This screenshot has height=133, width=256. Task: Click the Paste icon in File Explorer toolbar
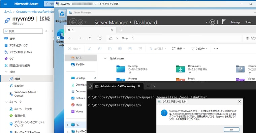point(110,48)
